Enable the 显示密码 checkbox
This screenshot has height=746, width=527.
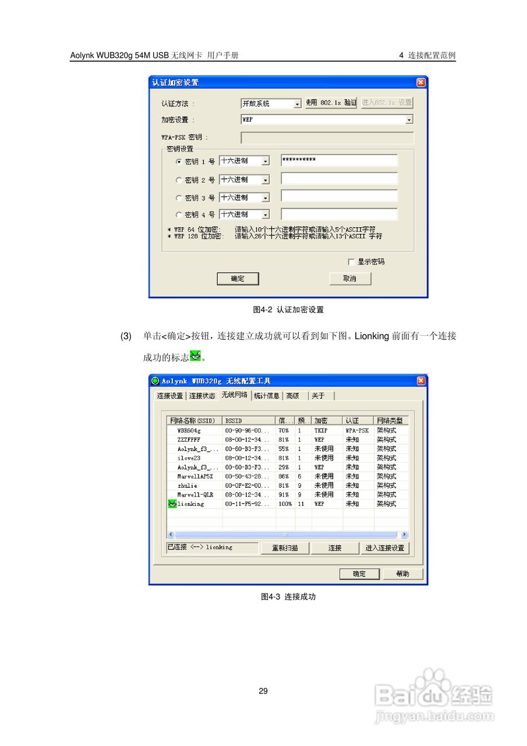351,262
